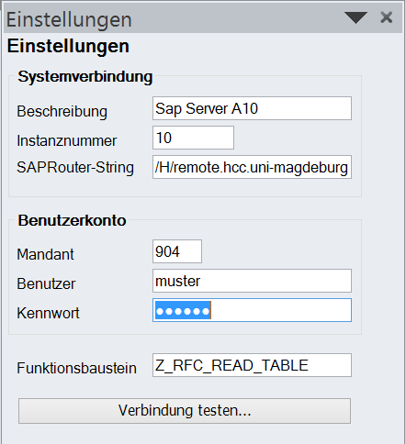Image resolution: width=406 pixels, height=444 pixels.
Task: Focus the Mandant field showing 904
Action: point(177,251)
